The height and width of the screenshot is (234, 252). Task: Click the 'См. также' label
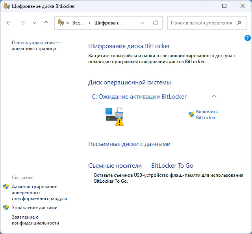(23, 178)
